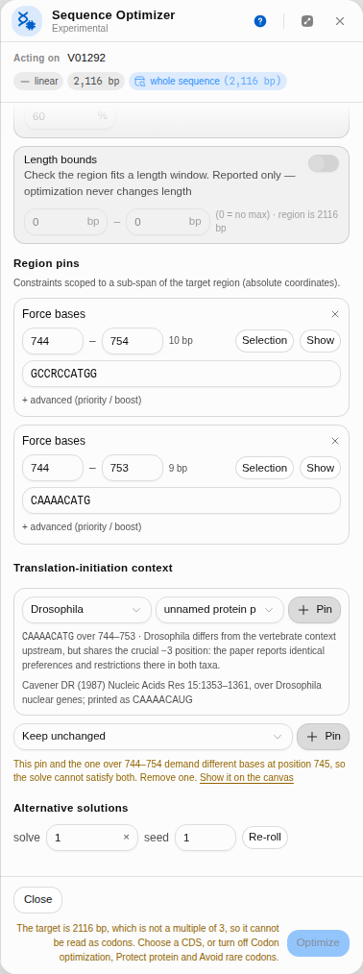The height and width of the screenshot is (974, 363).
Task: Expand advanced options under GCCRCCATGG pin
Action: coord(82,400)
